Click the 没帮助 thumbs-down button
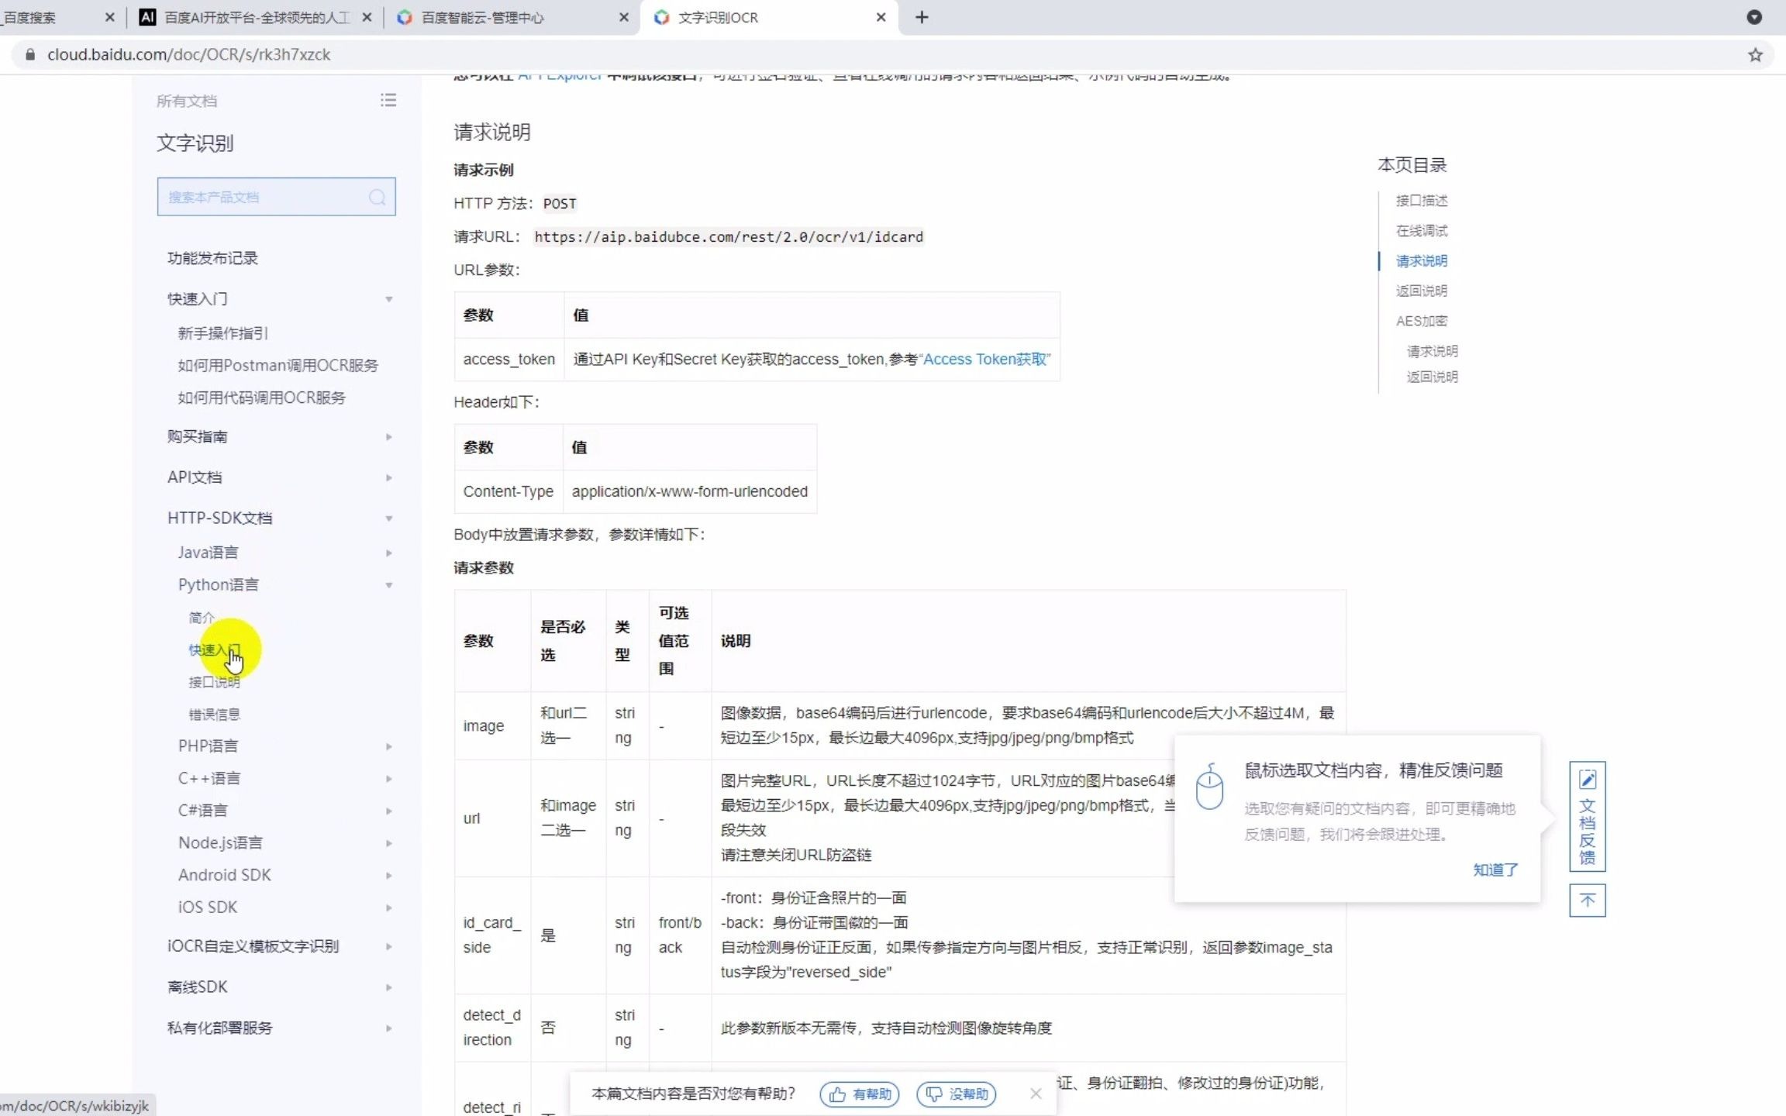This screenshot has width=1786, height=1116. click(x=957, y=1094)
